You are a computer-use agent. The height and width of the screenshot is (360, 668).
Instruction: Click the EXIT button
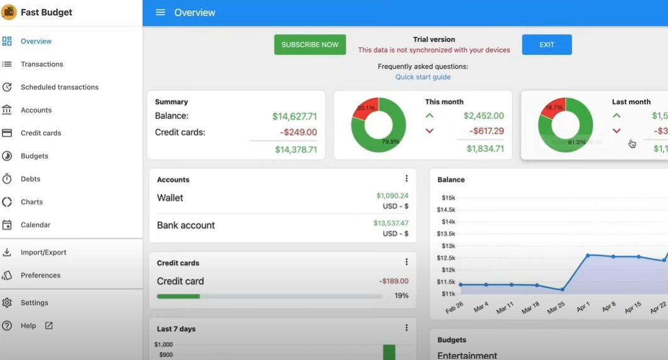coord(547,45)
